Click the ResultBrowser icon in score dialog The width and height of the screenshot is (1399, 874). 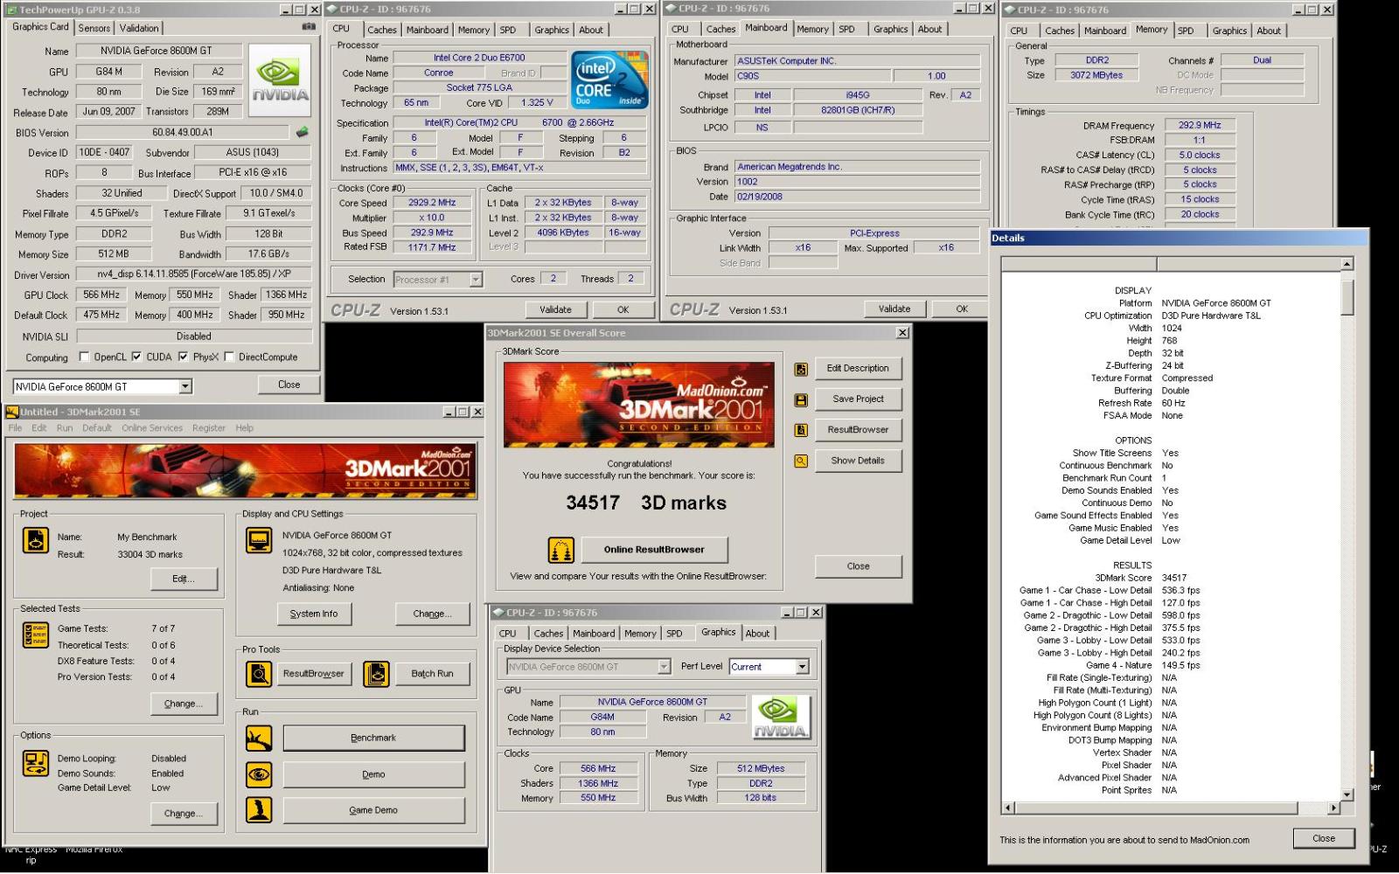coord(801,430)
